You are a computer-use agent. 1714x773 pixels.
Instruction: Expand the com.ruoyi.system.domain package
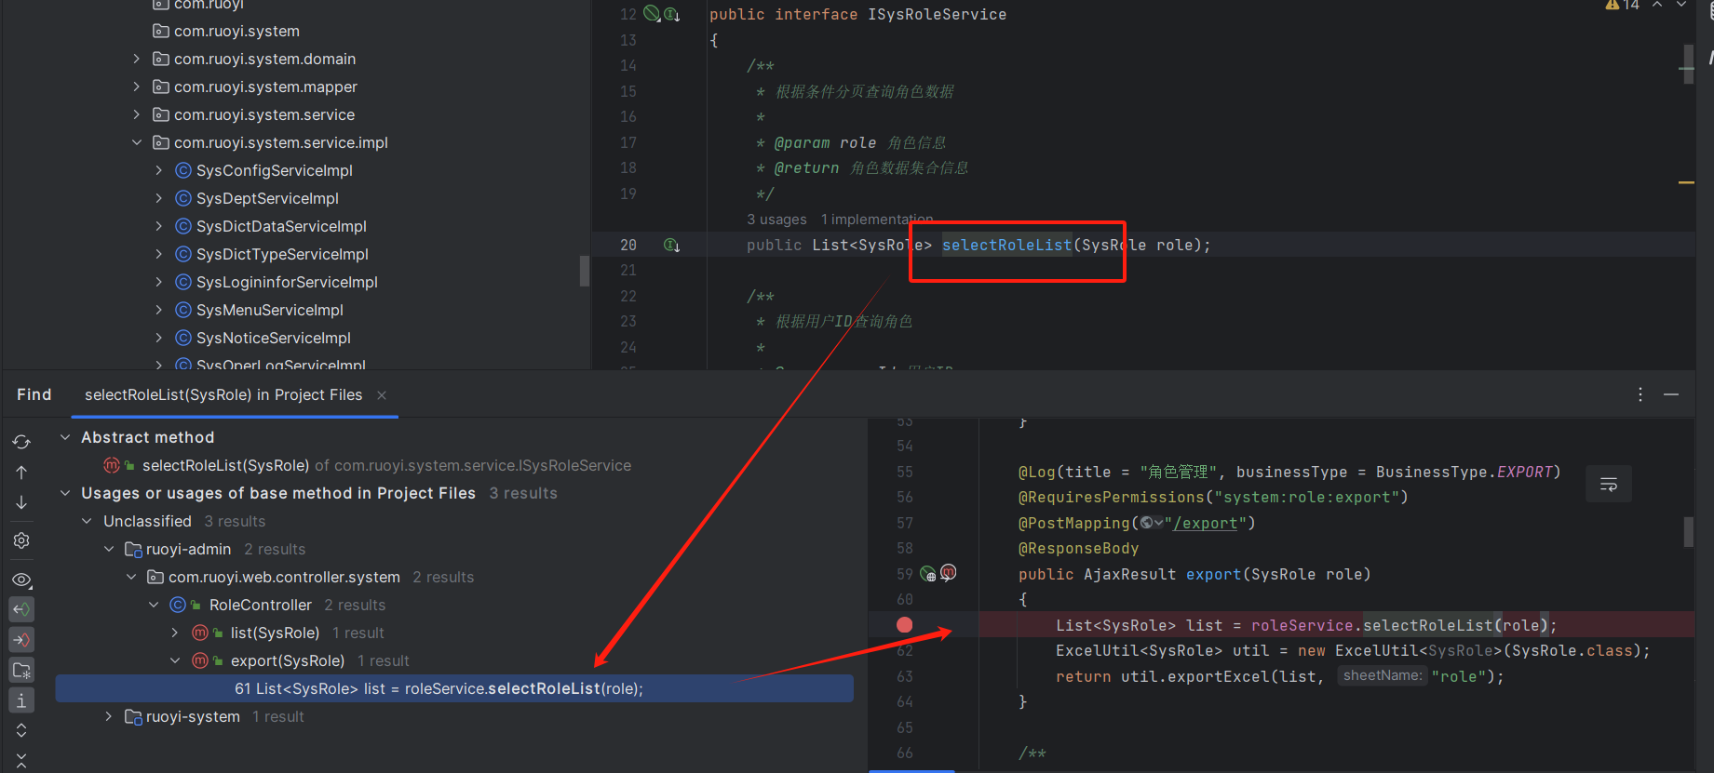(136, 59)
